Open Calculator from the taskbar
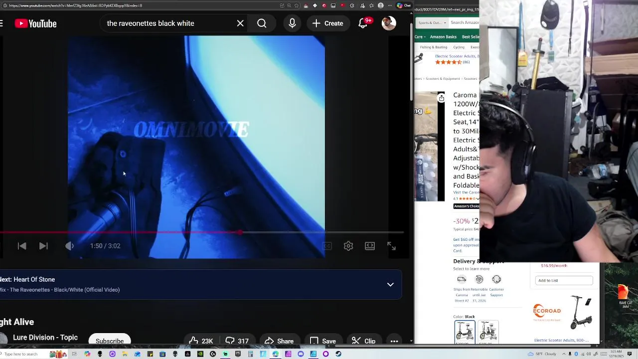This screenshot has height=359, width=638. coord(250,354)
